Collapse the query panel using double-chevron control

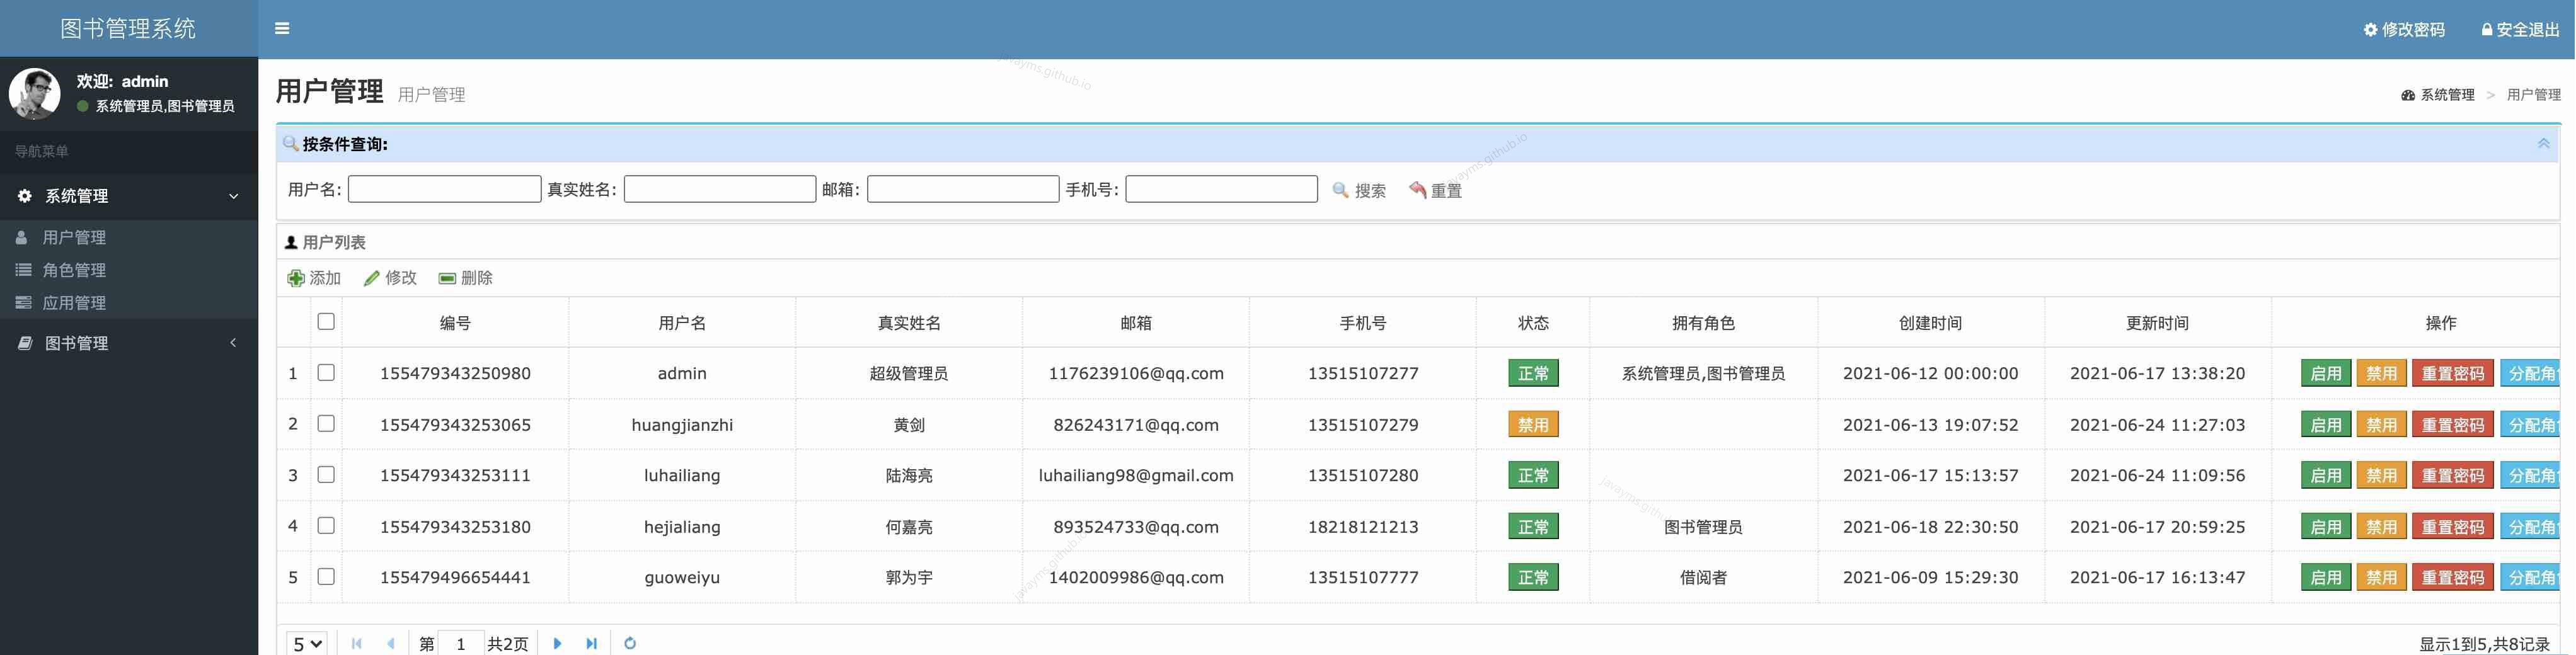click(2544, 143)
